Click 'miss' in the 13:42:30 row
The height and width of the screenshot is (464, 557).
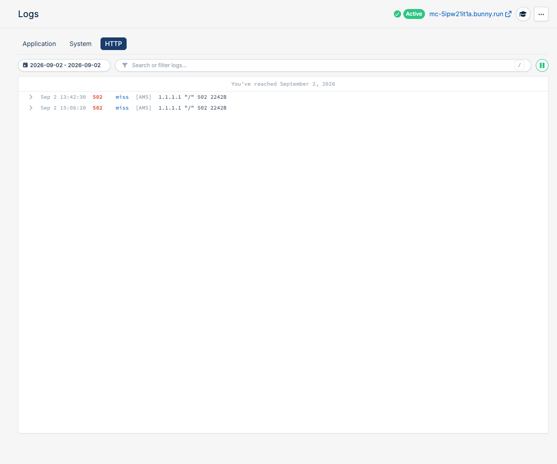pos(122,97)
